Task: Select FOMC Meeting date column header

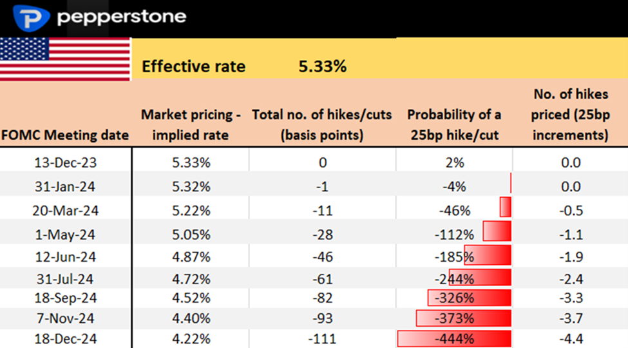Action: coord(65,135)
